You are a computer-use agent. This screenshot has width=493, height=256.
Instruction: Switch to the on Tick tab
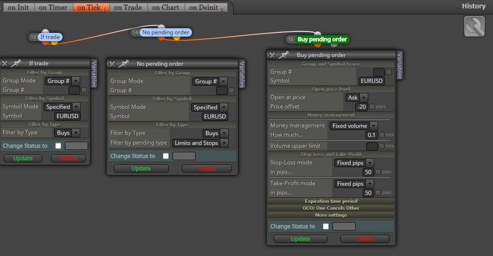pos(91,7)
